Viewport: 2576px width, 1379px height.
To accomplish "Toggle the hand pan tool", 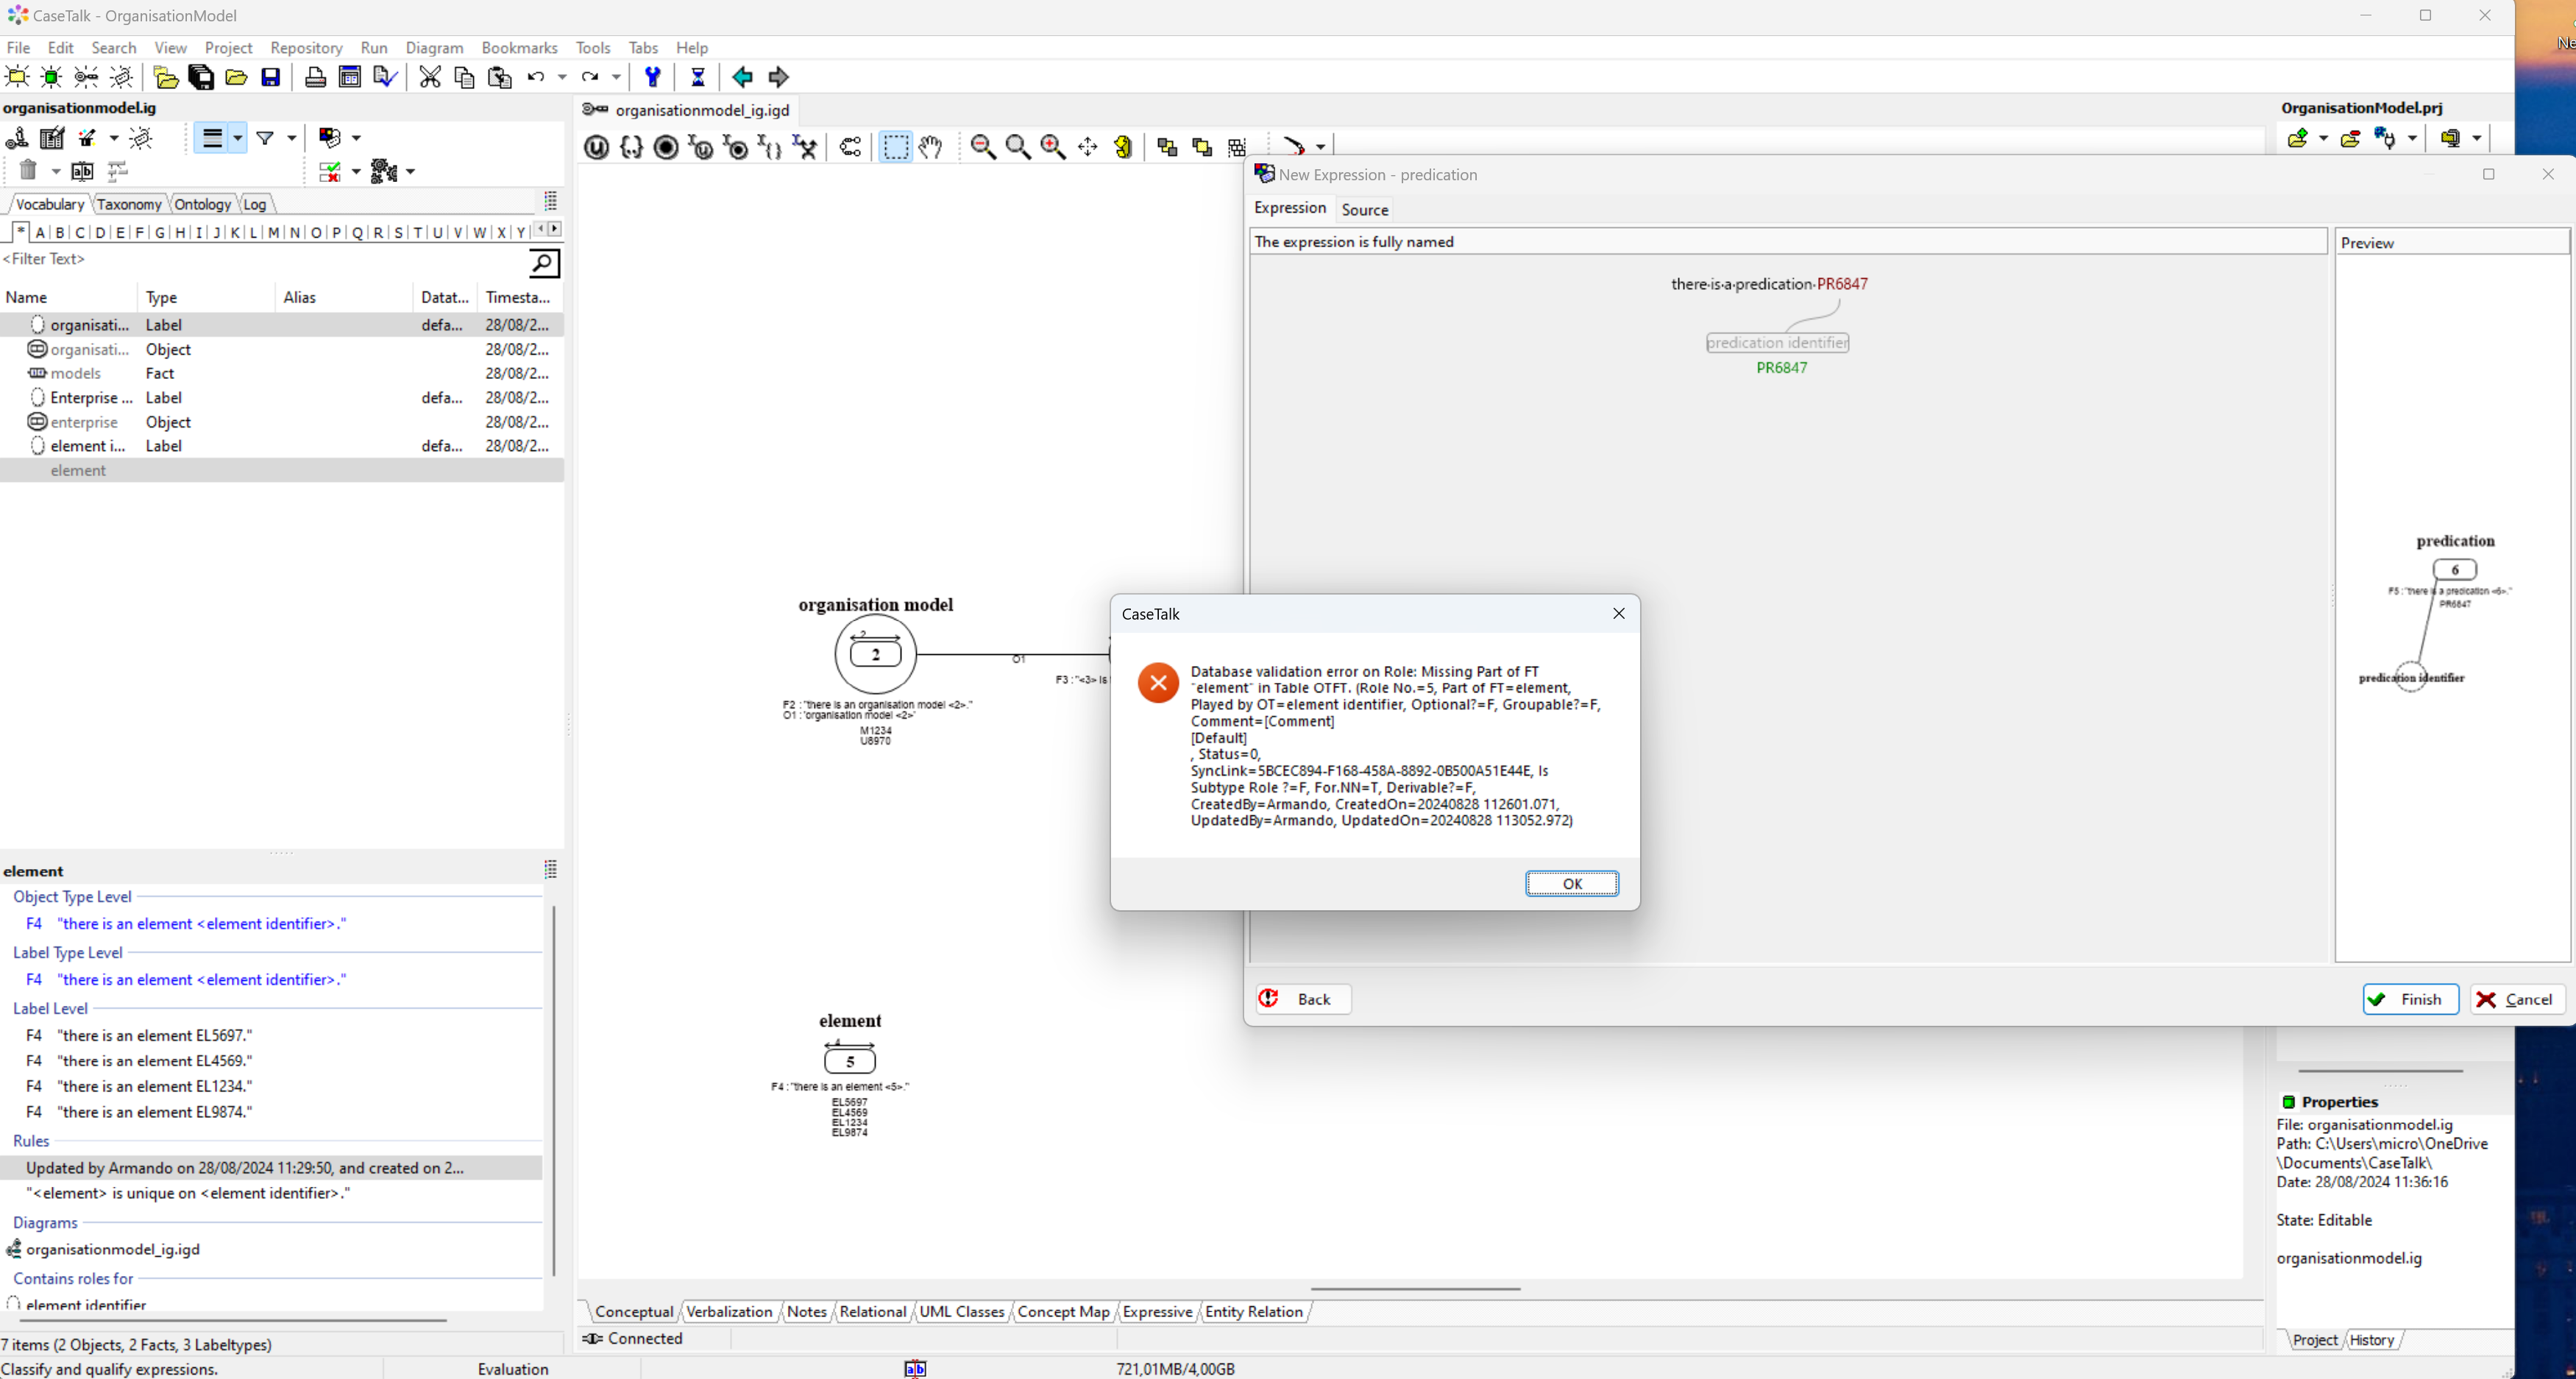I will 930,148.
